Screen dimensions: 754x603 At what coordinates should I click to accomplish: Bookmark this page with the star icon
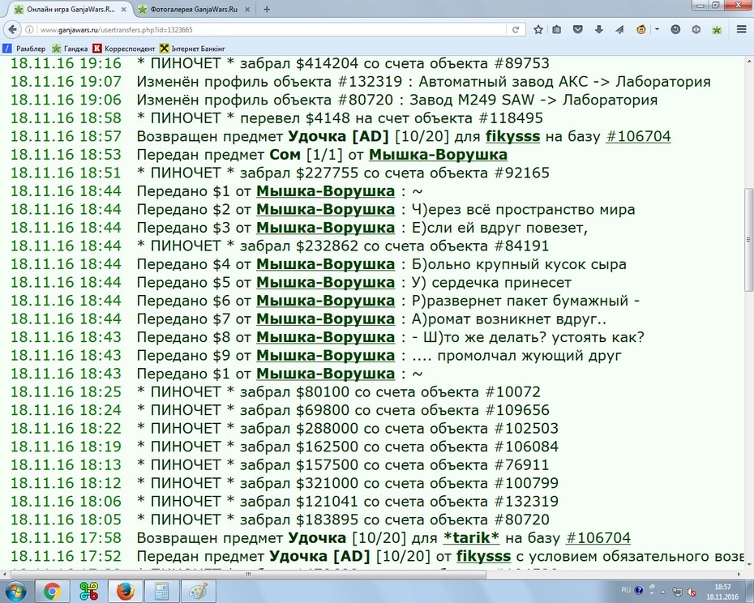[538, 30]
